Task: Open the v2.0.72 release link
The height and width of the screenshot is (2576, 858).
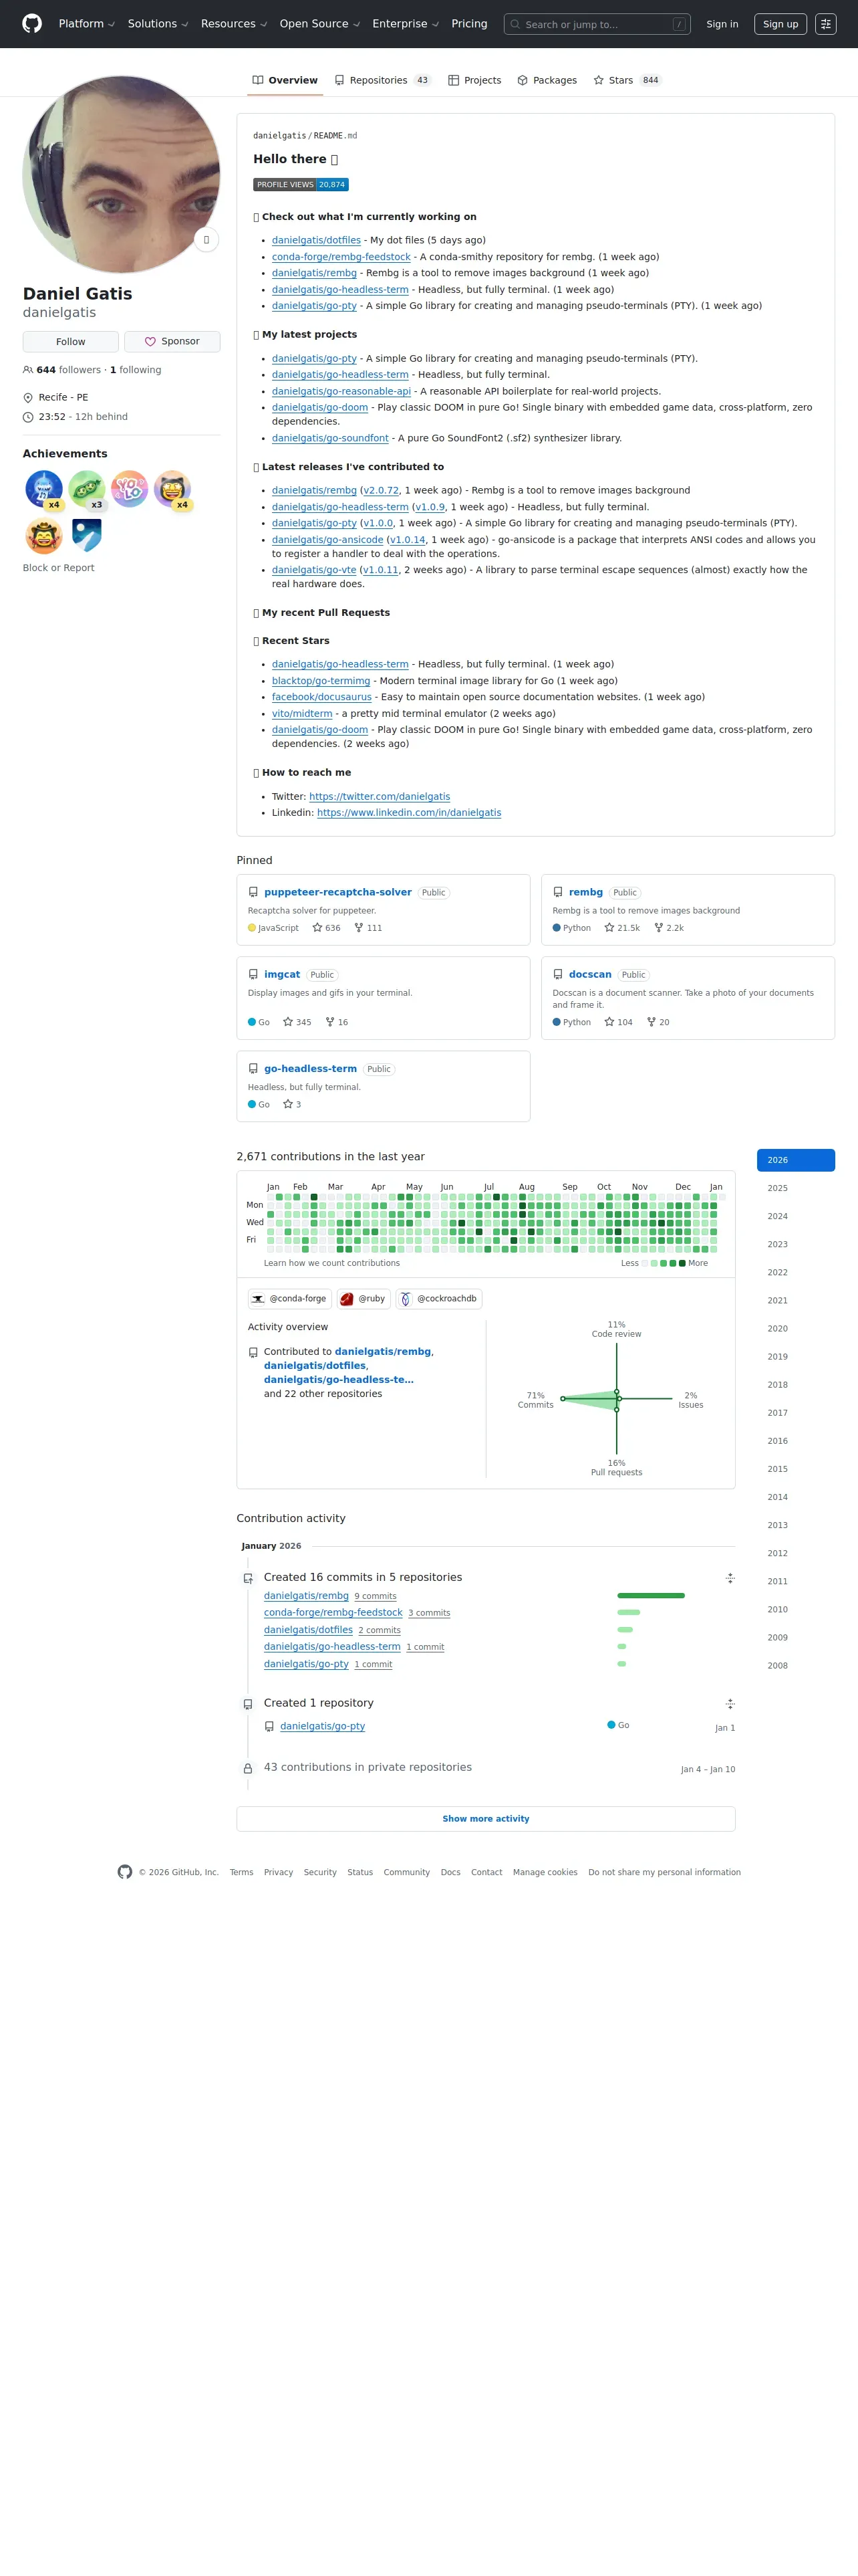Action: click(x=381, y=491)
